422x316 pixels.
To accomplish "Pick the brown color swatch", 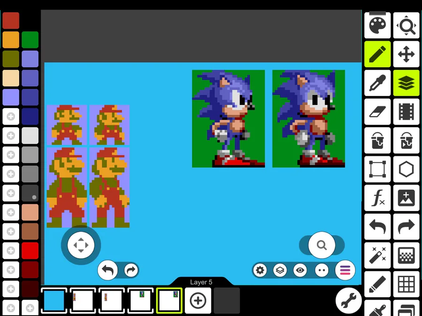I will point(30,232).
